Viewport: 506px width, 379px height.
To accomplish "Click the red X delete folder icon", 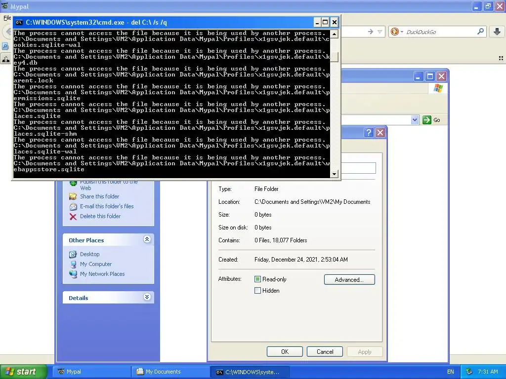I will point(73,217).
